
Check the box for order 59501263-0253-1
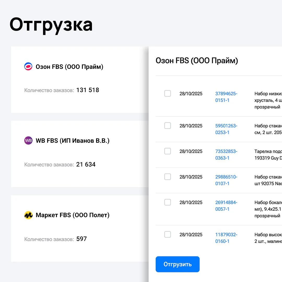point(167,126)
